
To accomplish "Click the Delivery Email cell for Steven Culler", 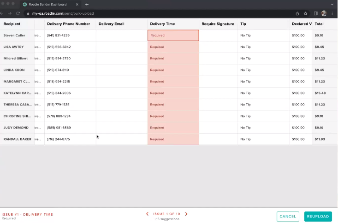I will pyautogui.click(x=122, y=35).
